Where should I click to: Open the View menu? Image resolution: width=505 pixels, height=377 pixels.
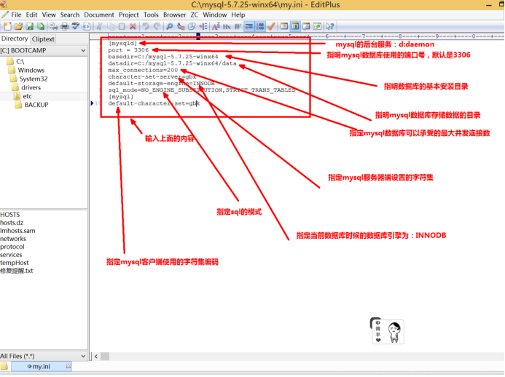49,15
